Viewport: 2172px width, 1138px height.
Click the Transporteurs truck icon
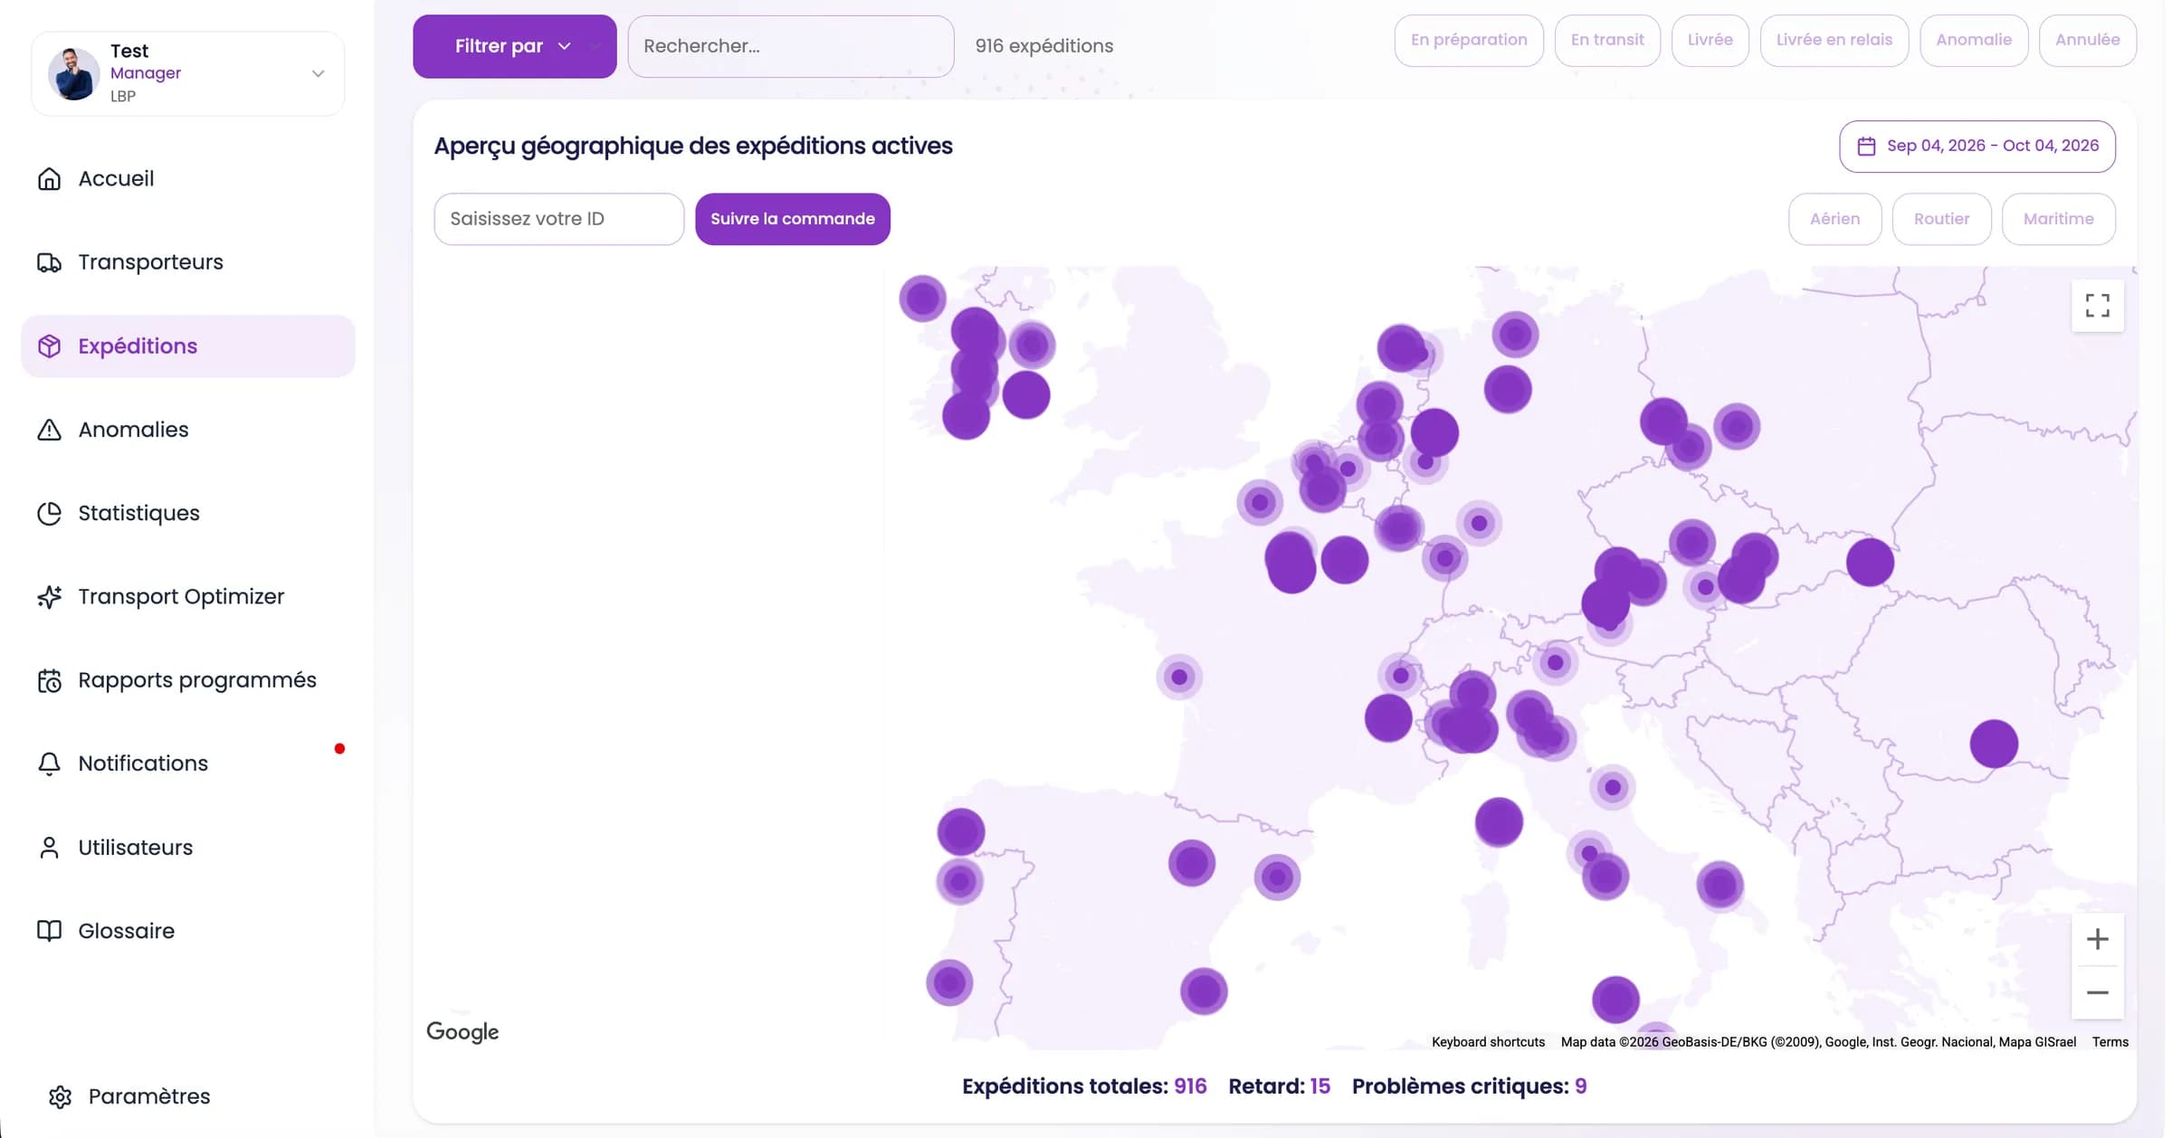click(x=49, y=262)
